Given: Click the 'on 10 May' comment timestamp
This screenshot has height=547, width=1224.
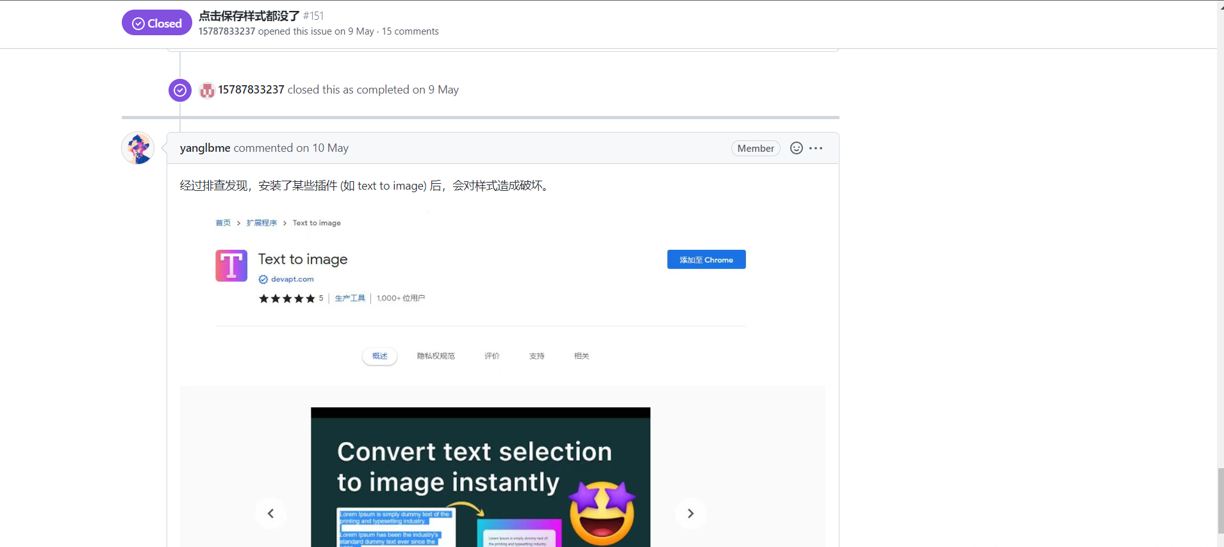Looking at the screenshot, I should pos(322,148).
